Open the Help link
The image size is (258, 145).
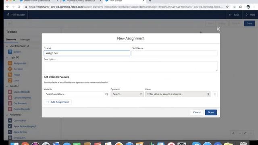point(250,15)
